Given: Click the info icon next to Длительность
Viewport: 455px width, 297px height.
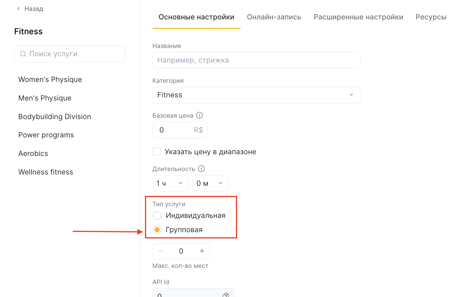Looking at the screenshot, I should click(x=201, y=169).
